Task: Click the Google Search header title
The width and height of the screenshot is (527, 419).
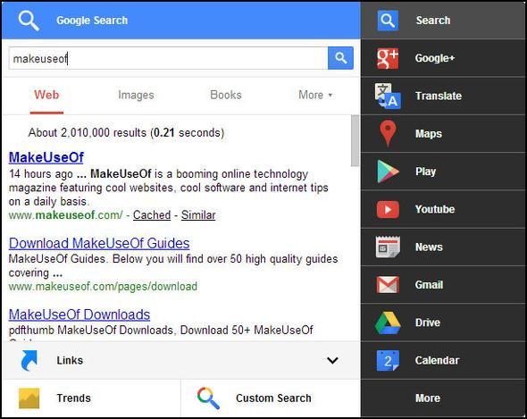Action: [92, 21]
